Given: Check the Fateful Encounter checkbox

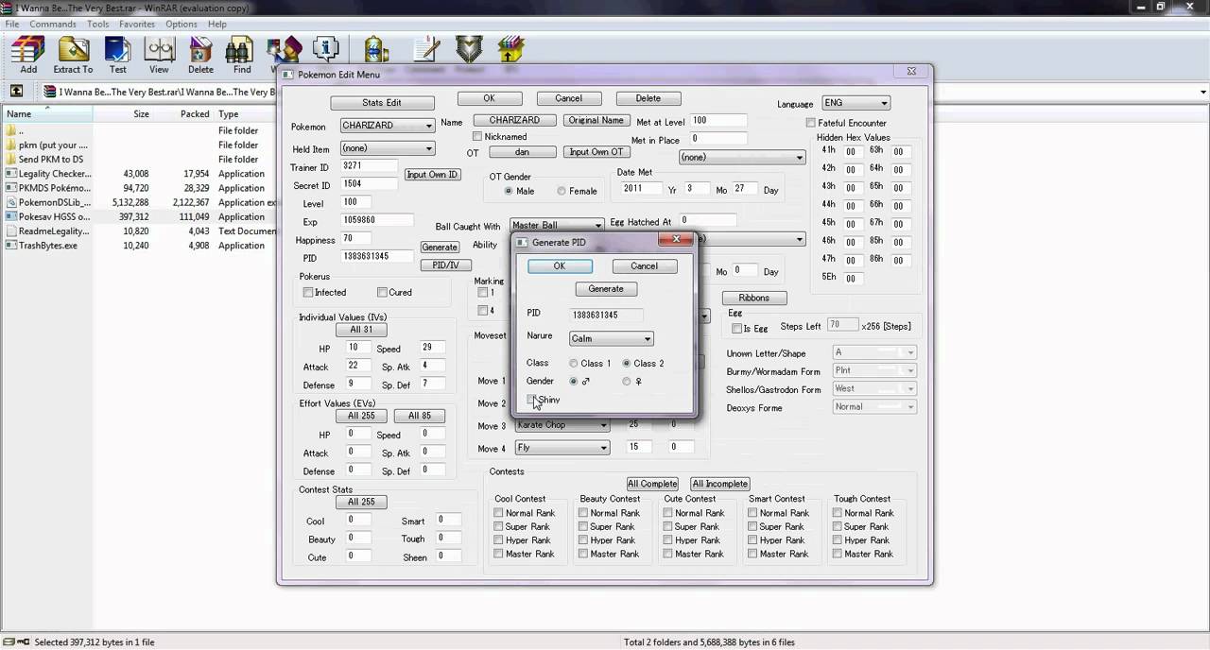Looking at the screenshot, I should click(811, 123).
